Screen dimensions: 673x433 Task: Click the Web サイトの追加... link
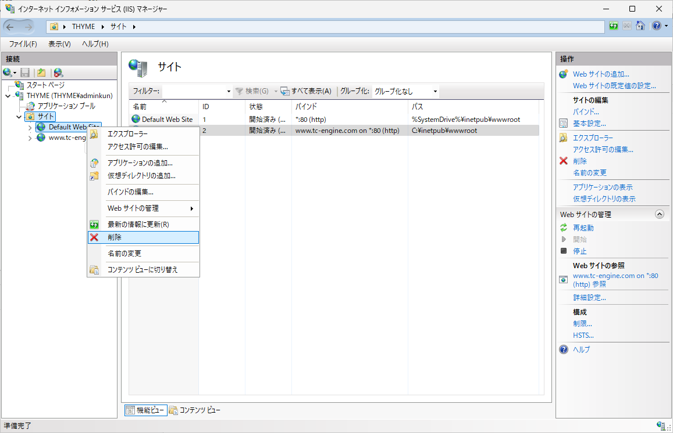coord(601,74)
